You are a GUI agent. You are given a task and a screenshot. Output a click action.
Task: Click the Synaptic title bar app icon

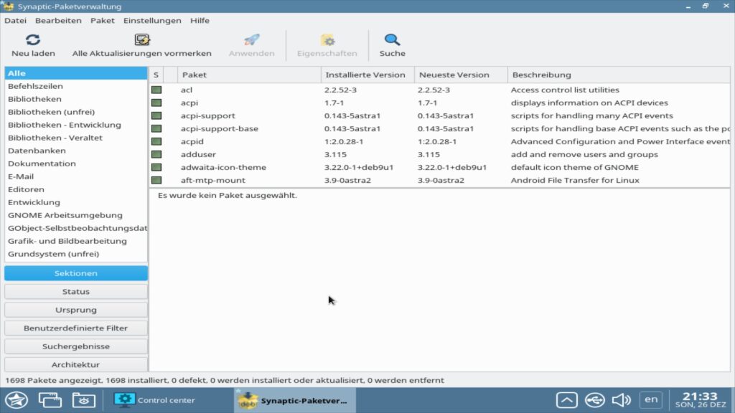9,6
